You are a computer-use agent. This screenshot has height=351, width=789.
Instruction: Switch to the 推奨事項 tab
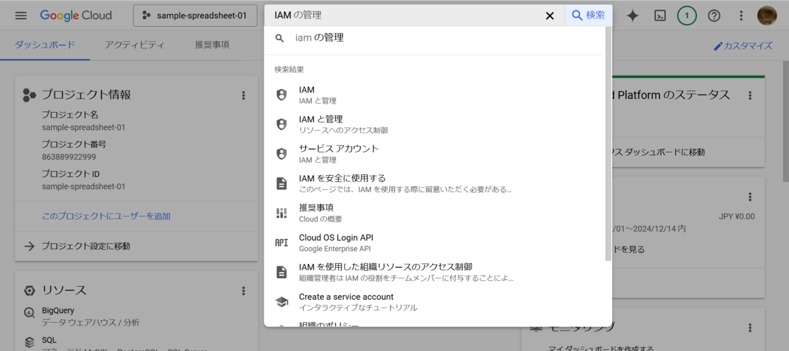click(x=212, y=45)
